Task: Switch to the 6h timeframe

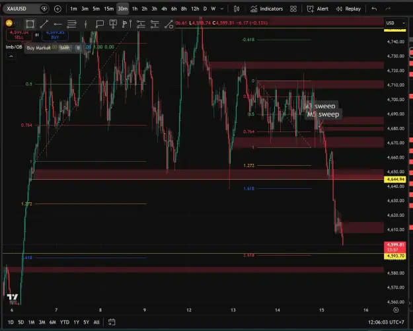Action: pyautogui.click(x=174, y=9)
